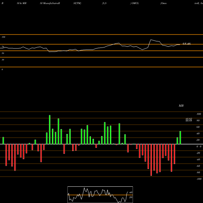Click the 50 label on RSI axis
Image resolution: width=203 pixels, height=203 pixels.
3,53
